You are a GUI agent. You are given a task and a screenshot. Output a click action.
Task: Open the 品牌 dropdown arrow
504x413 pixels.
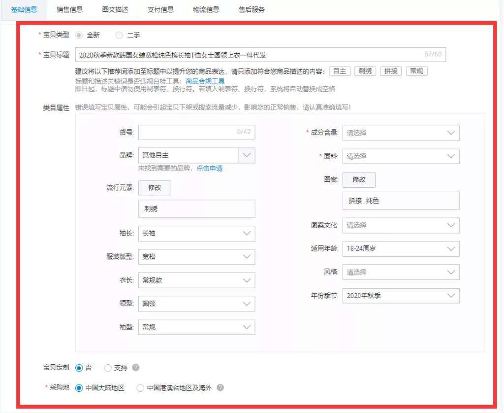point(247,155)
